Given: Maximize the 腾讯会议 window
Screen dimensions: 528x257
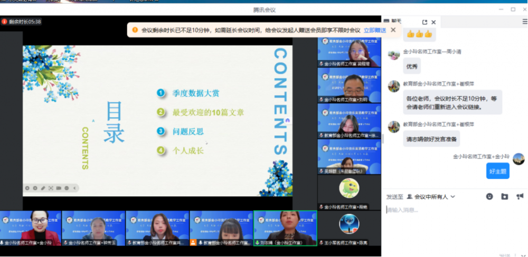Looking at the screenshot, I should [513, 9].
